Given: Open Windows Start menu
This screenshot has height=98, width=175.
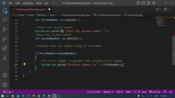Looking at the screenshot, I should (2, 96).
